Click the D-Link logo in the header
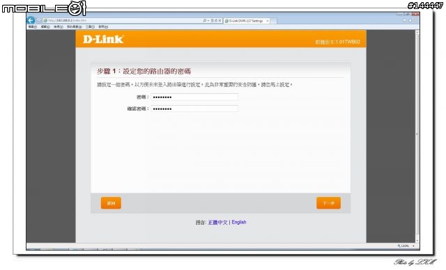Screen dimensions: 446x270 (103, 39)
